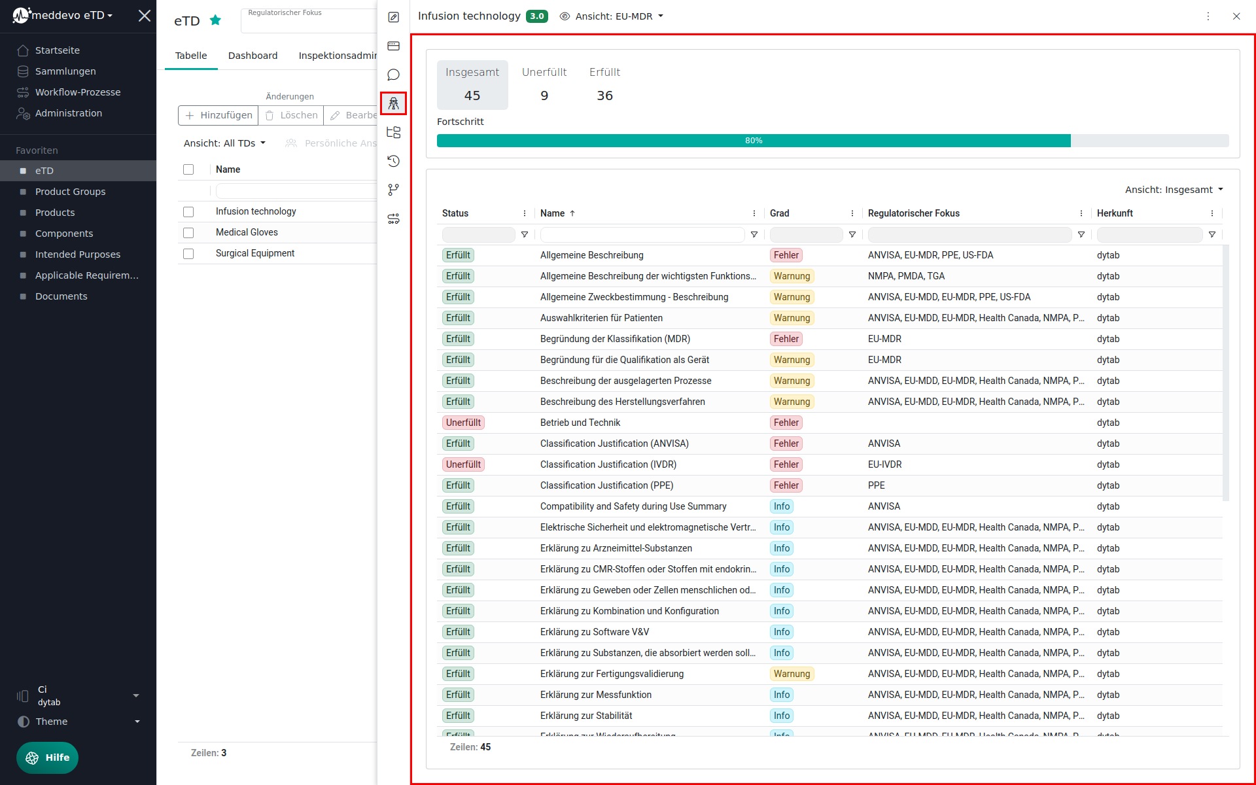Open the Regulatorischer Fokus combo box

(309, 20)
